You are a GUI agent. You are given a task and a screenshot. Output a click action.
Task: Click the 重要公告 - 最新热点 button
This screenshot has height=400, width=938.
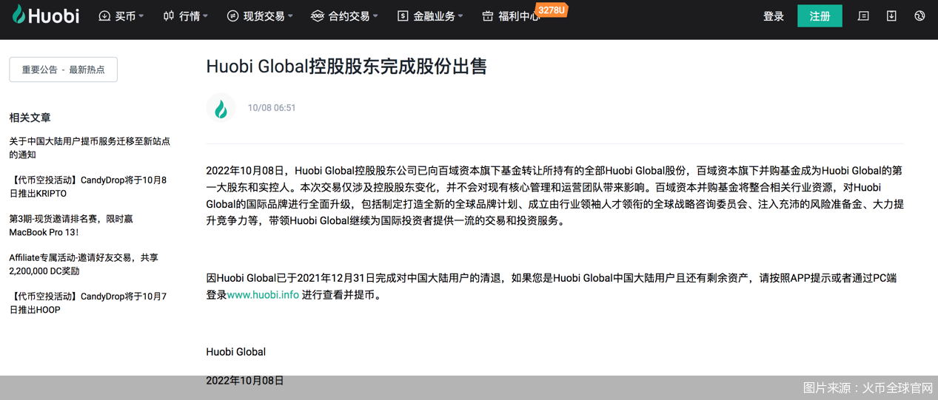[x=63, y=70]
